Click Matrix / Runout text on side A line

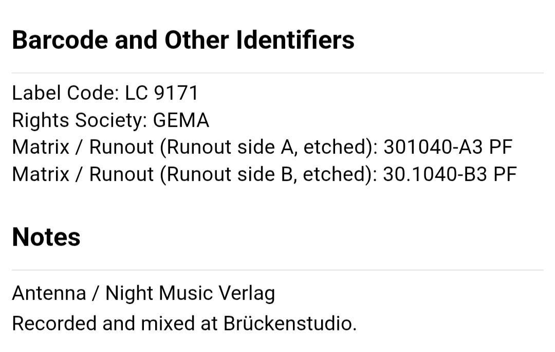click(x=83, y=147)
